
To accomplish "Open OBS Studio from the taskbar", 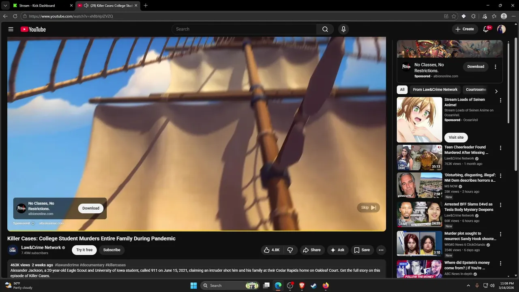I will (290, 286).
